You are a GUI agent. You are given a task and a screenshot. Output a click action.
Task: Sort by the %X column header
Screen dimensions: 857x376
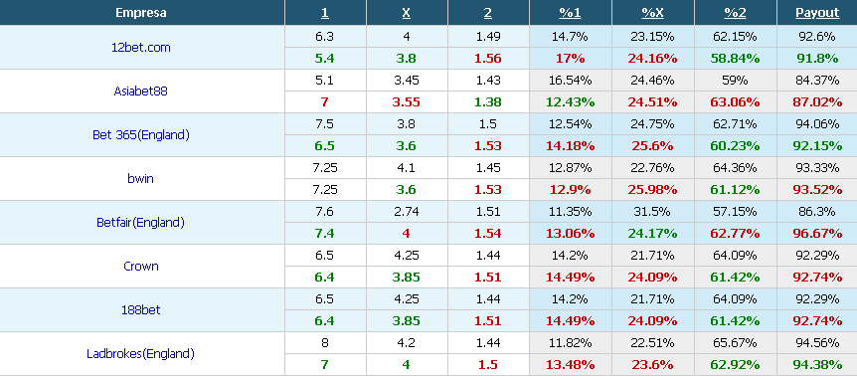click(x=652, y=13)
